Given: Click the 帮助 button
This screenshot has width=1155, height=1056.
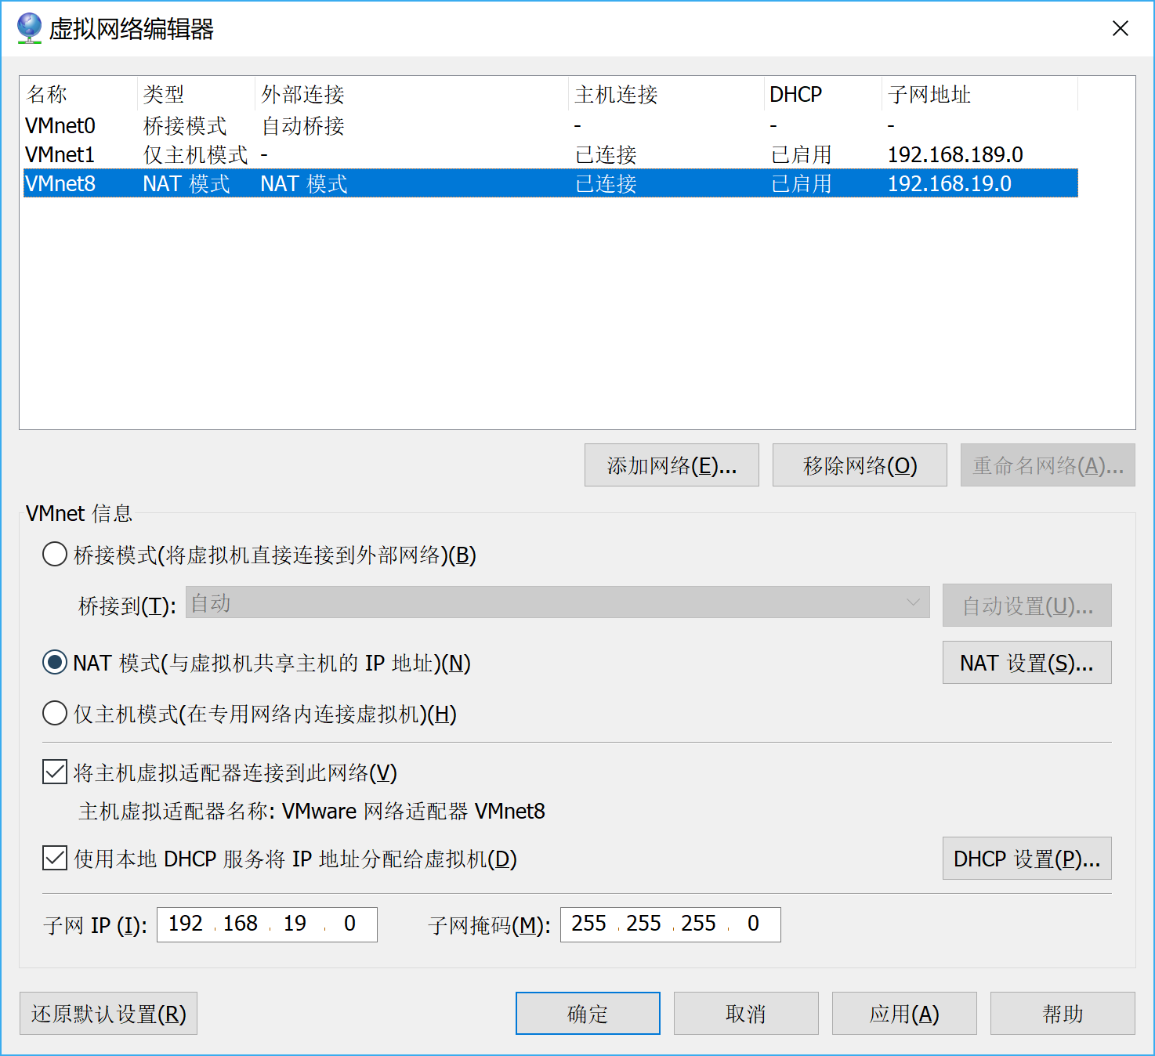Looking at the screenshot, I should 1063,1014.
